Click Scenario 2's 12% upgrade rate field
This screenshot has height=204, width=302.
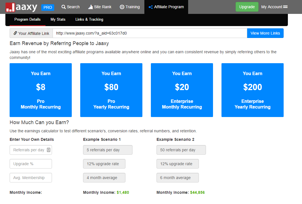(x=178, y=164)
